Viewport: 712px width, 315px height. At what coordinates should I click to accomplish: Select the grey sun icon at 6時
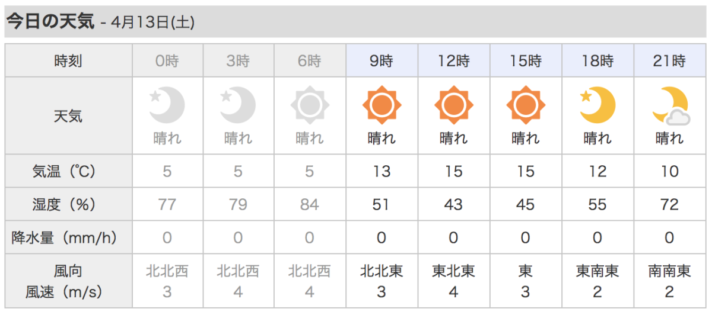(x=310, y=106)
